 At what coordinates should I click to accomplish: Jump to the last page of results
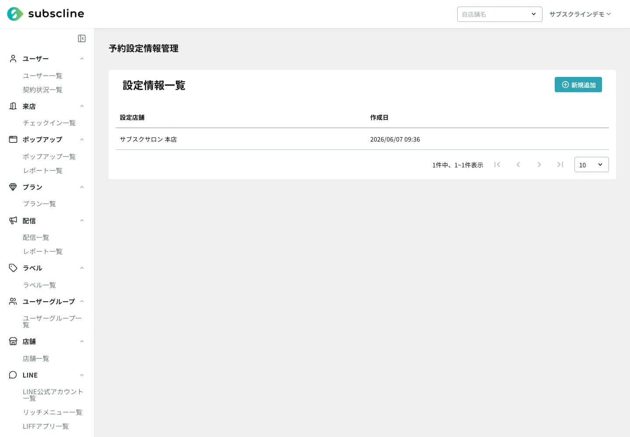coord(560,165)
